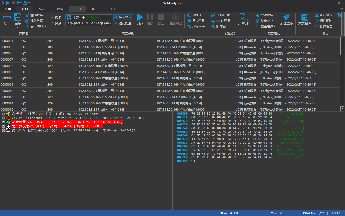
Task: Click quick-access save icon in title bar
Action: coord(25,3)
